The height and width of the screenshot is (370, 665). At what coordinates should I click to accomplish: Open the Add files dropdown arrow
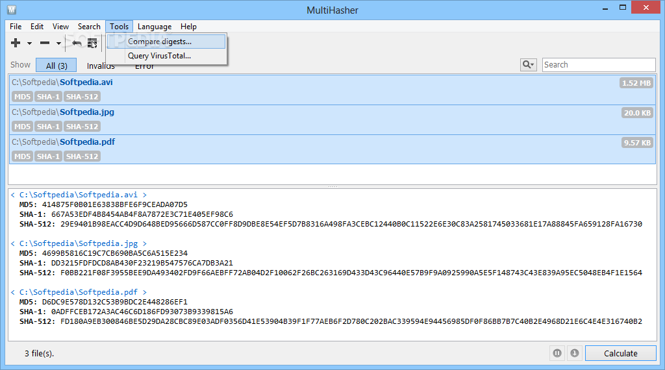pyautogui.click(x=29, y=43)
